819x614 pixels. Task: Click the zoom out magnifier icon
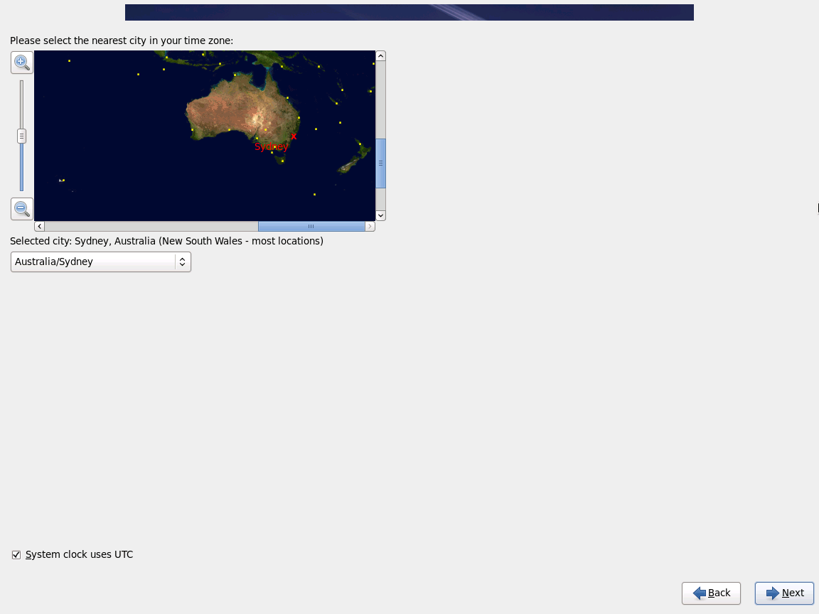pos(21,209)
